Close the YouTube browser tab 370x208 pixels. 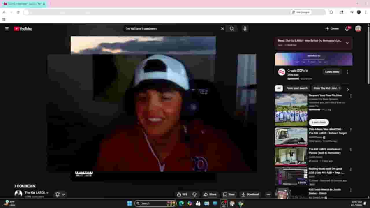44,4
